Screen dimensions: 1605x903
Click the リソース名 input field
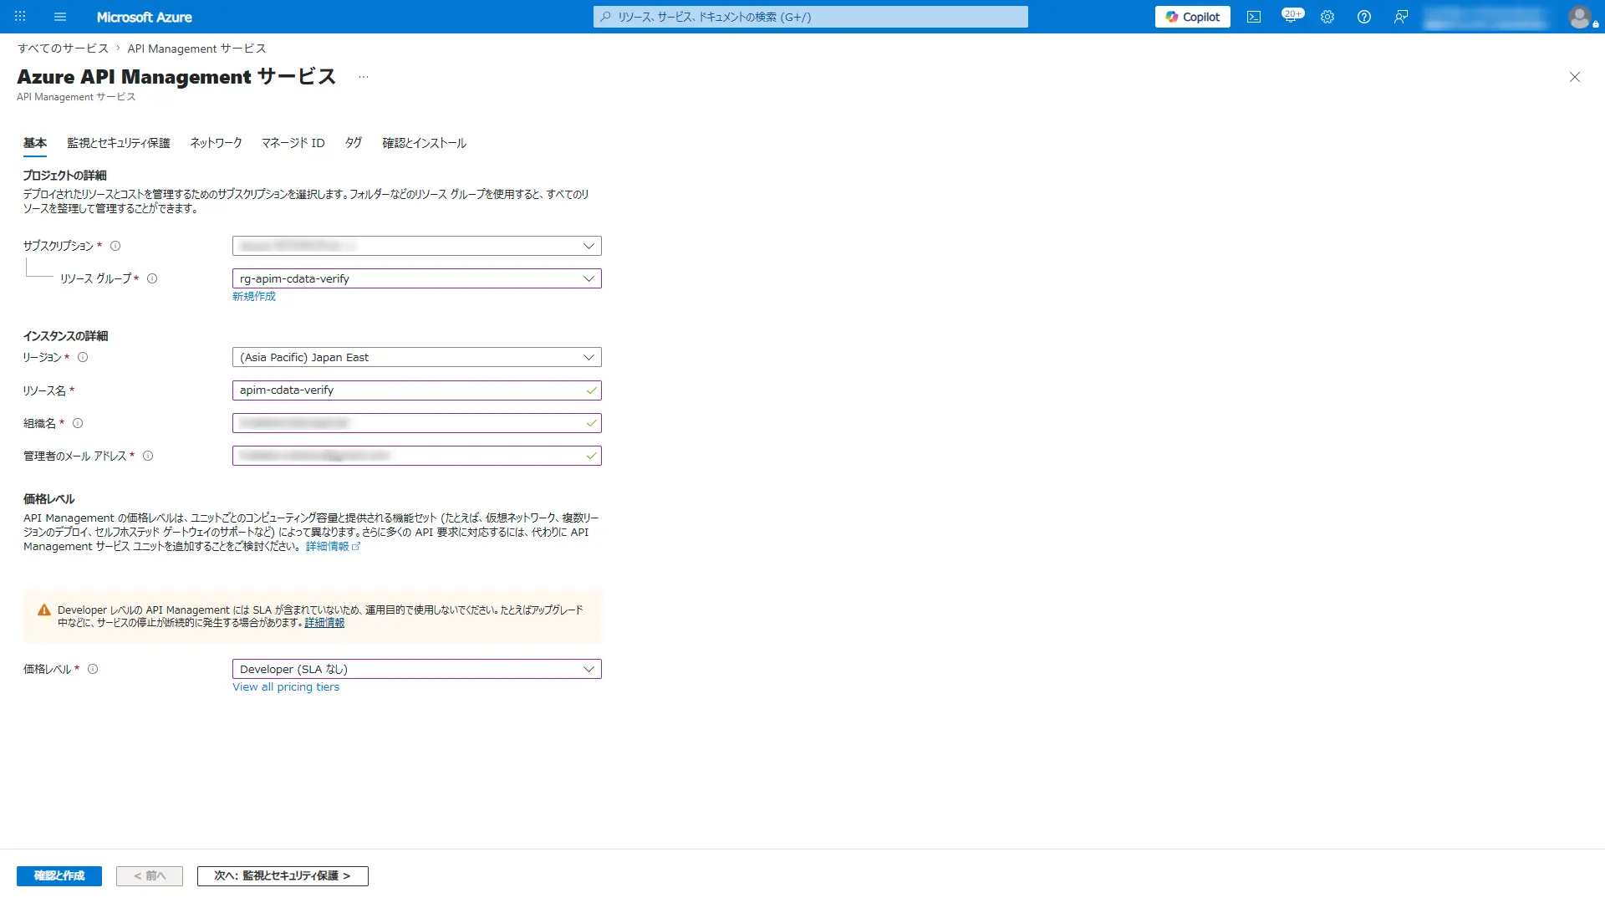click(x=416, y=390)
